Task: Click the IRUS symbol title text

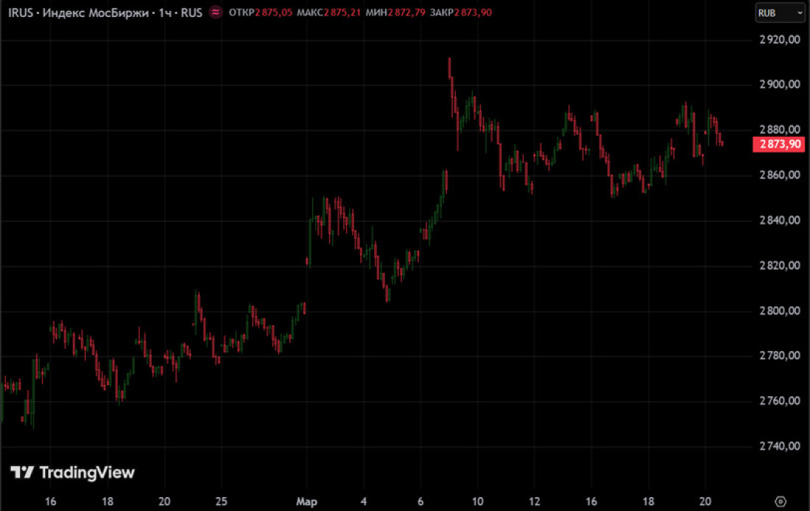Action: click(x=105, y=13)
